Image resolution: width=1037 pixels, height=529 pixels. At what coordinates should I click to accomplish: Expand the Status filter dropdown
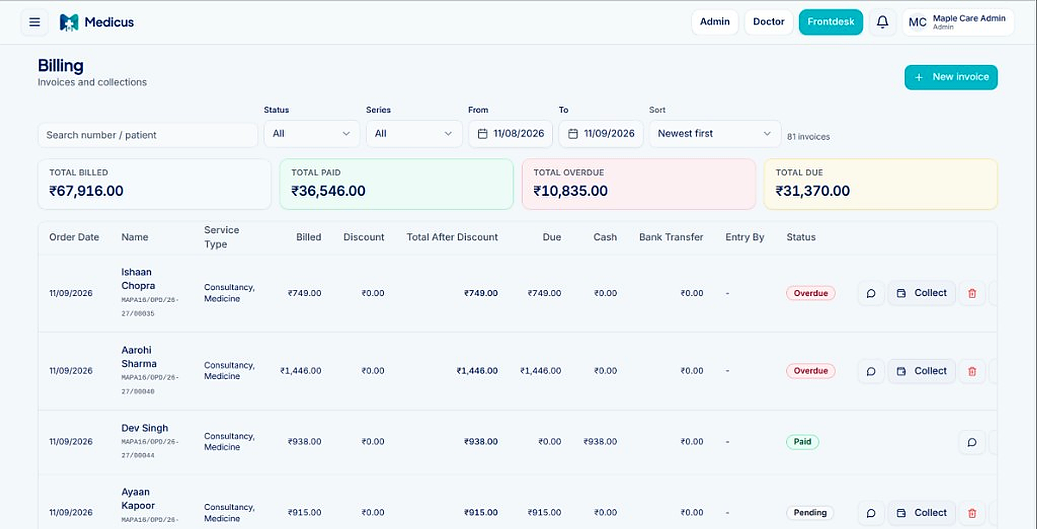click(x=312, y=134)
